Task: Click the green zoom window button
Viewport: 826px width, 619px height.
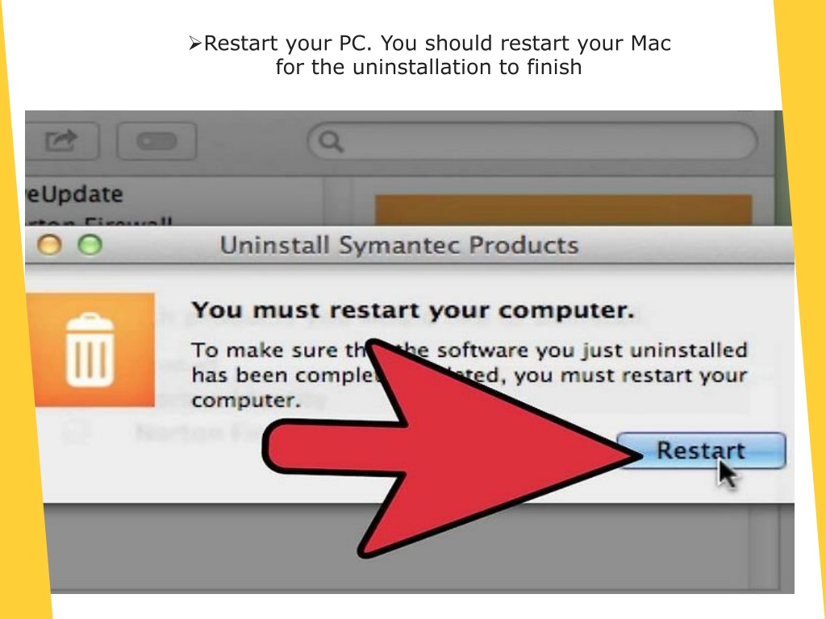Action: pos(90,245)
